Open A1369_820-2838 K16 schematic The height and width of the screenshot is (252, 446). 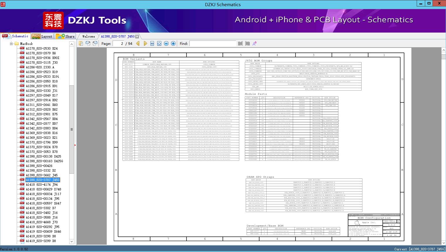[x=42, y=133]
